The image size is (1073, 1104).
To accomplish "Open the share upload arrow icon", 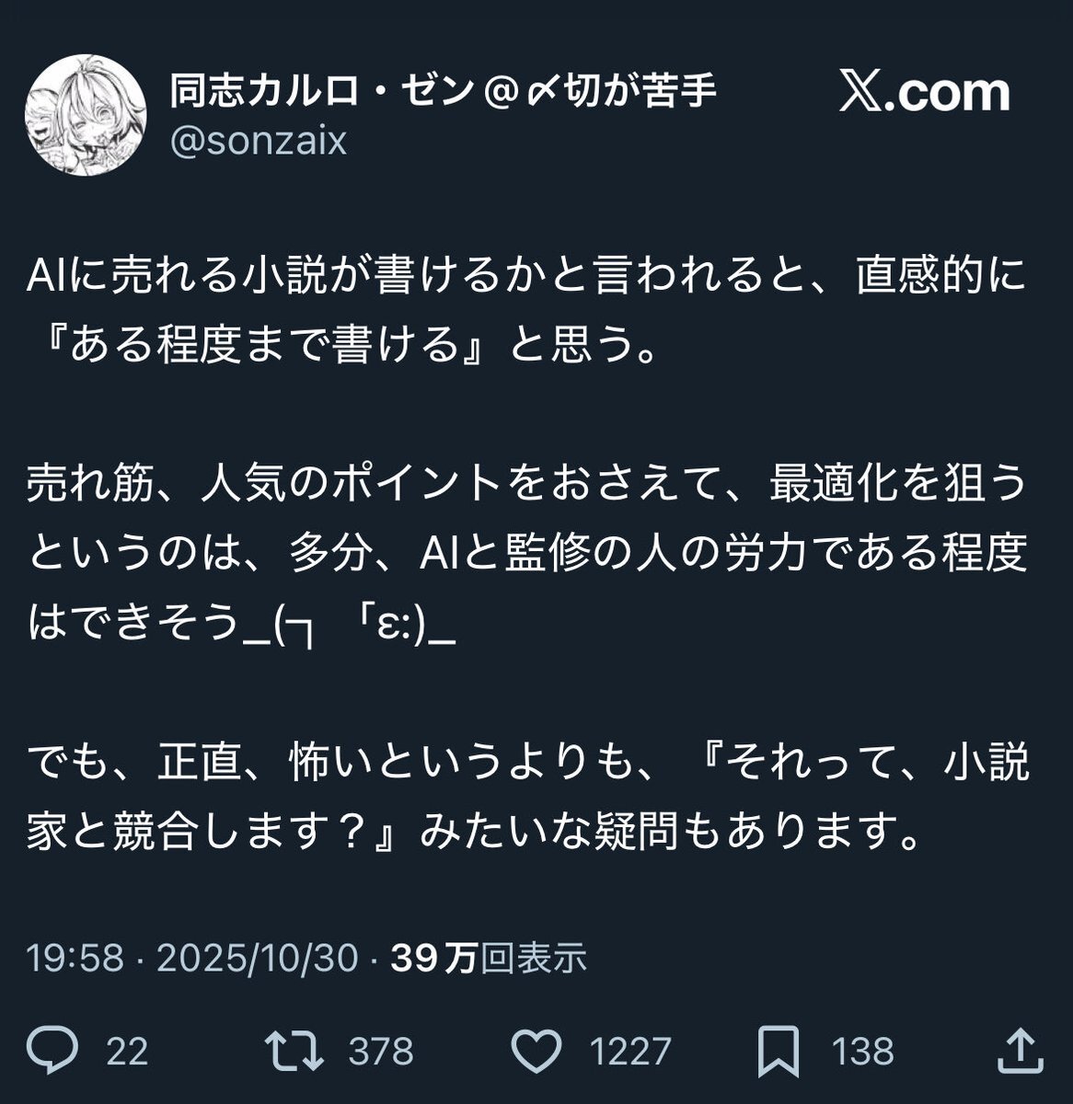I will tap(1020, 1049).
